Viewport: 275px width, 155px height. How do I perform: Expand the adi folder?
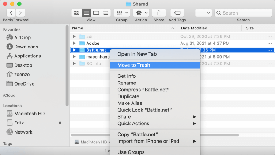pyautogui.click(x=74, y=36)
